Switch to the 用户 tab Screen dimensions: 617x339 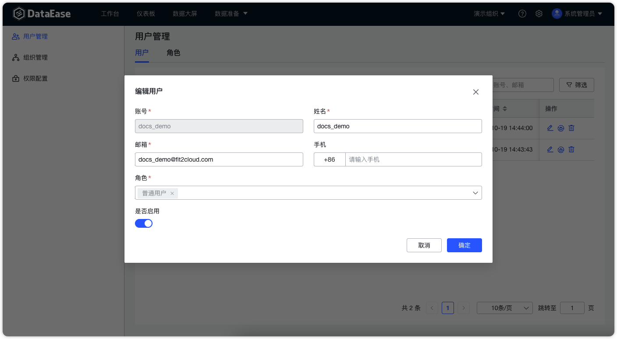click(x=142, y=53)
